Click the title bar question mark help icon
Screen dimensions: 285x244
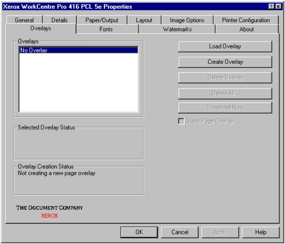point(271,6)
